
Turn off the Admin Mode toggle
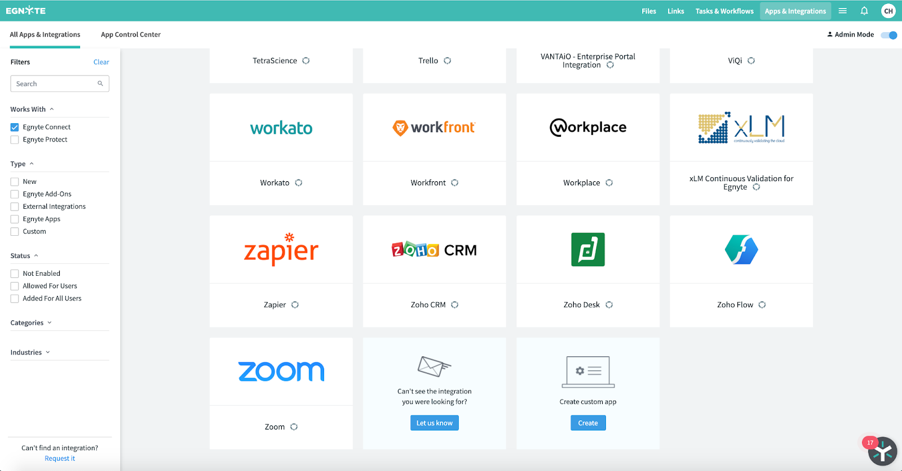889,35
